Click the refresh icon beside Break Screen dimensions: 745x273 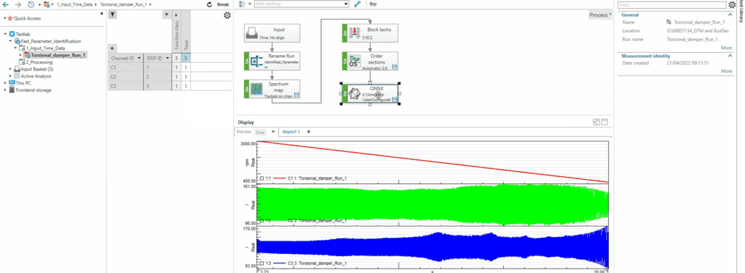[209, 4]
